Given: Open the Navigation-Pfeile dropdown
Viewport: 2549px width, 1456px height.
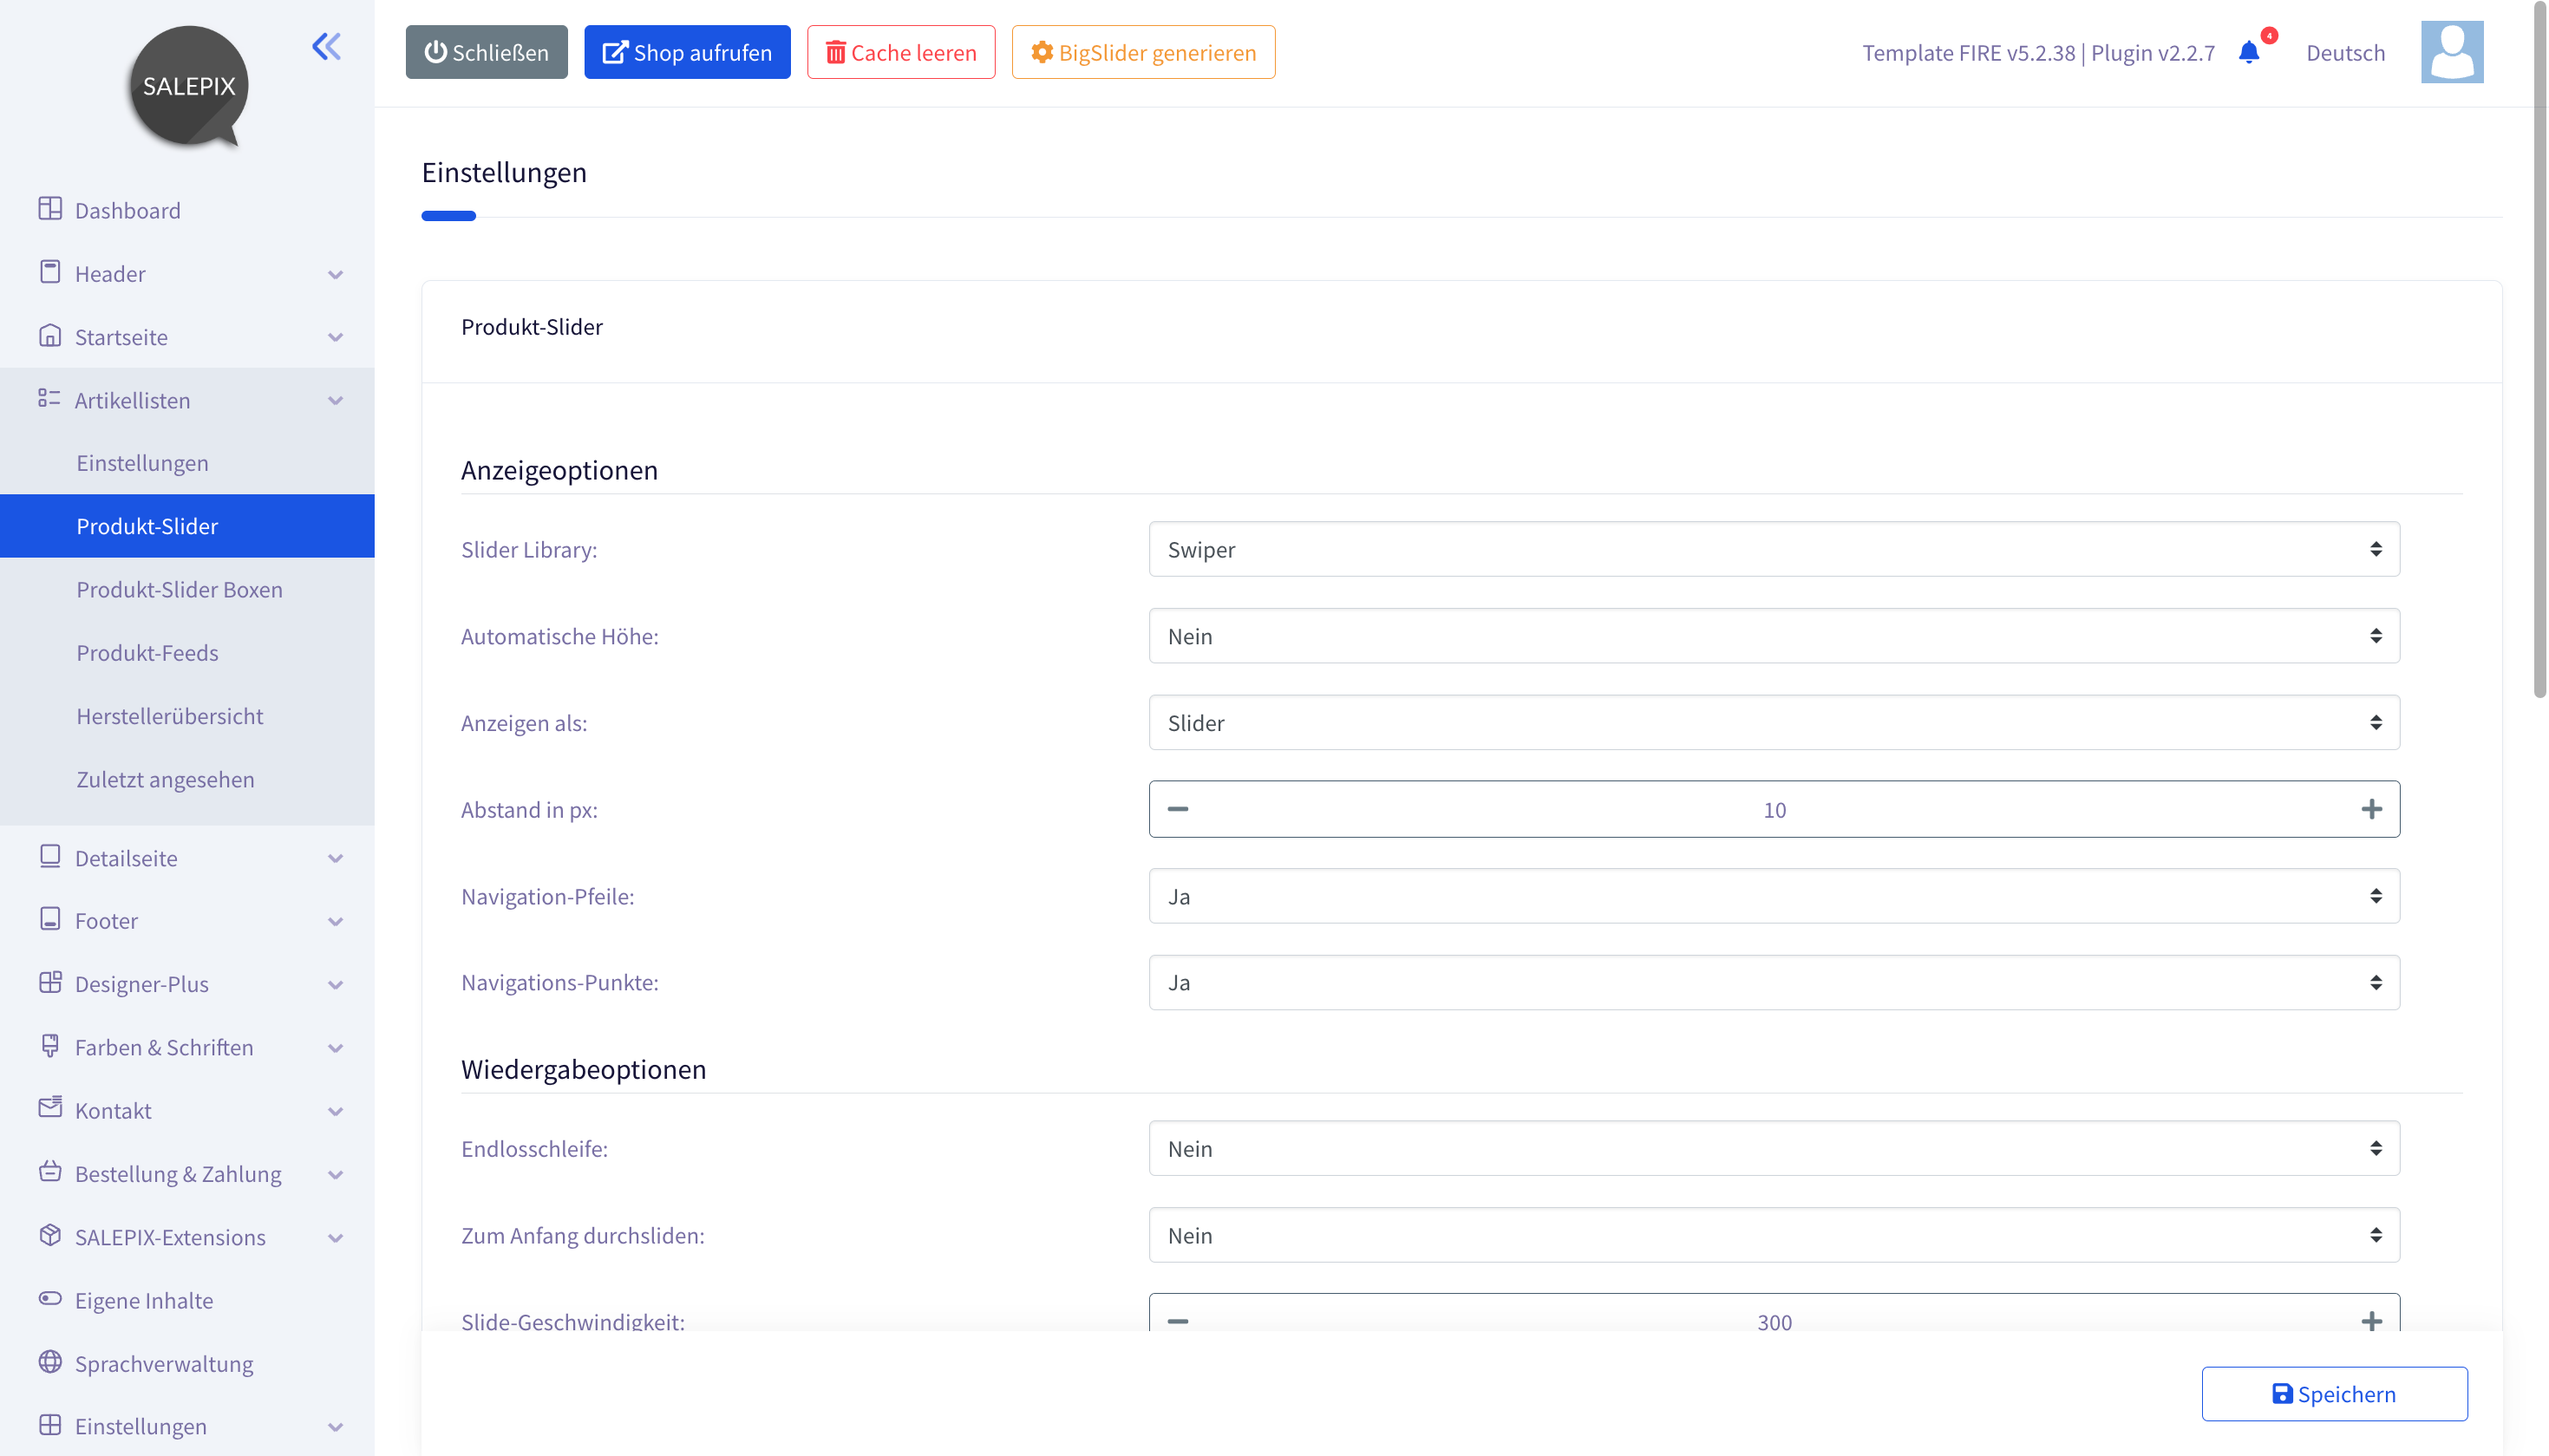Looking at the screenshot, I should pyautogui.click(x=1773, y=896).
